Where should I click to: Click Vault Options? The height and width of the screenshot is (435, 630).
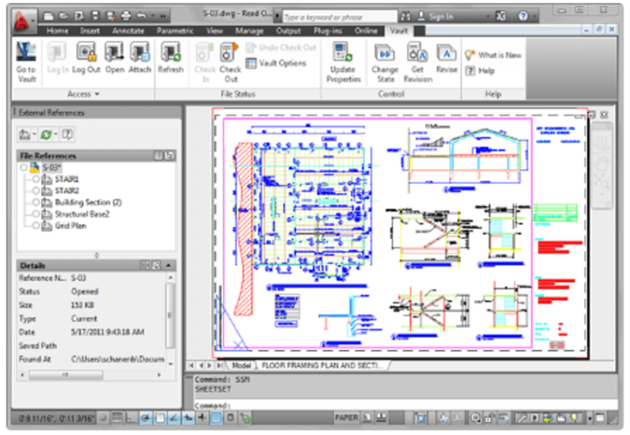276,63
